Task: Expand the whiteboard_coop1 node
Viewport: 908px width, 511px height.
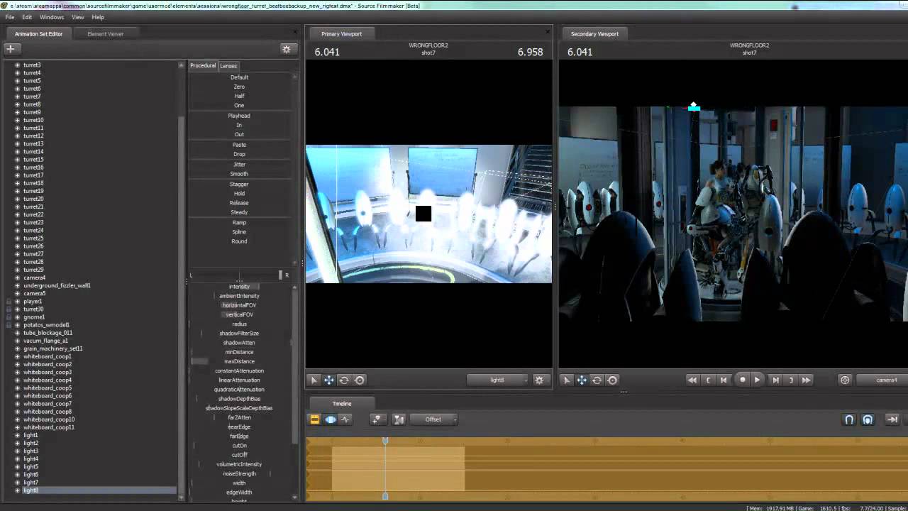Action: [x=17, y=357]
